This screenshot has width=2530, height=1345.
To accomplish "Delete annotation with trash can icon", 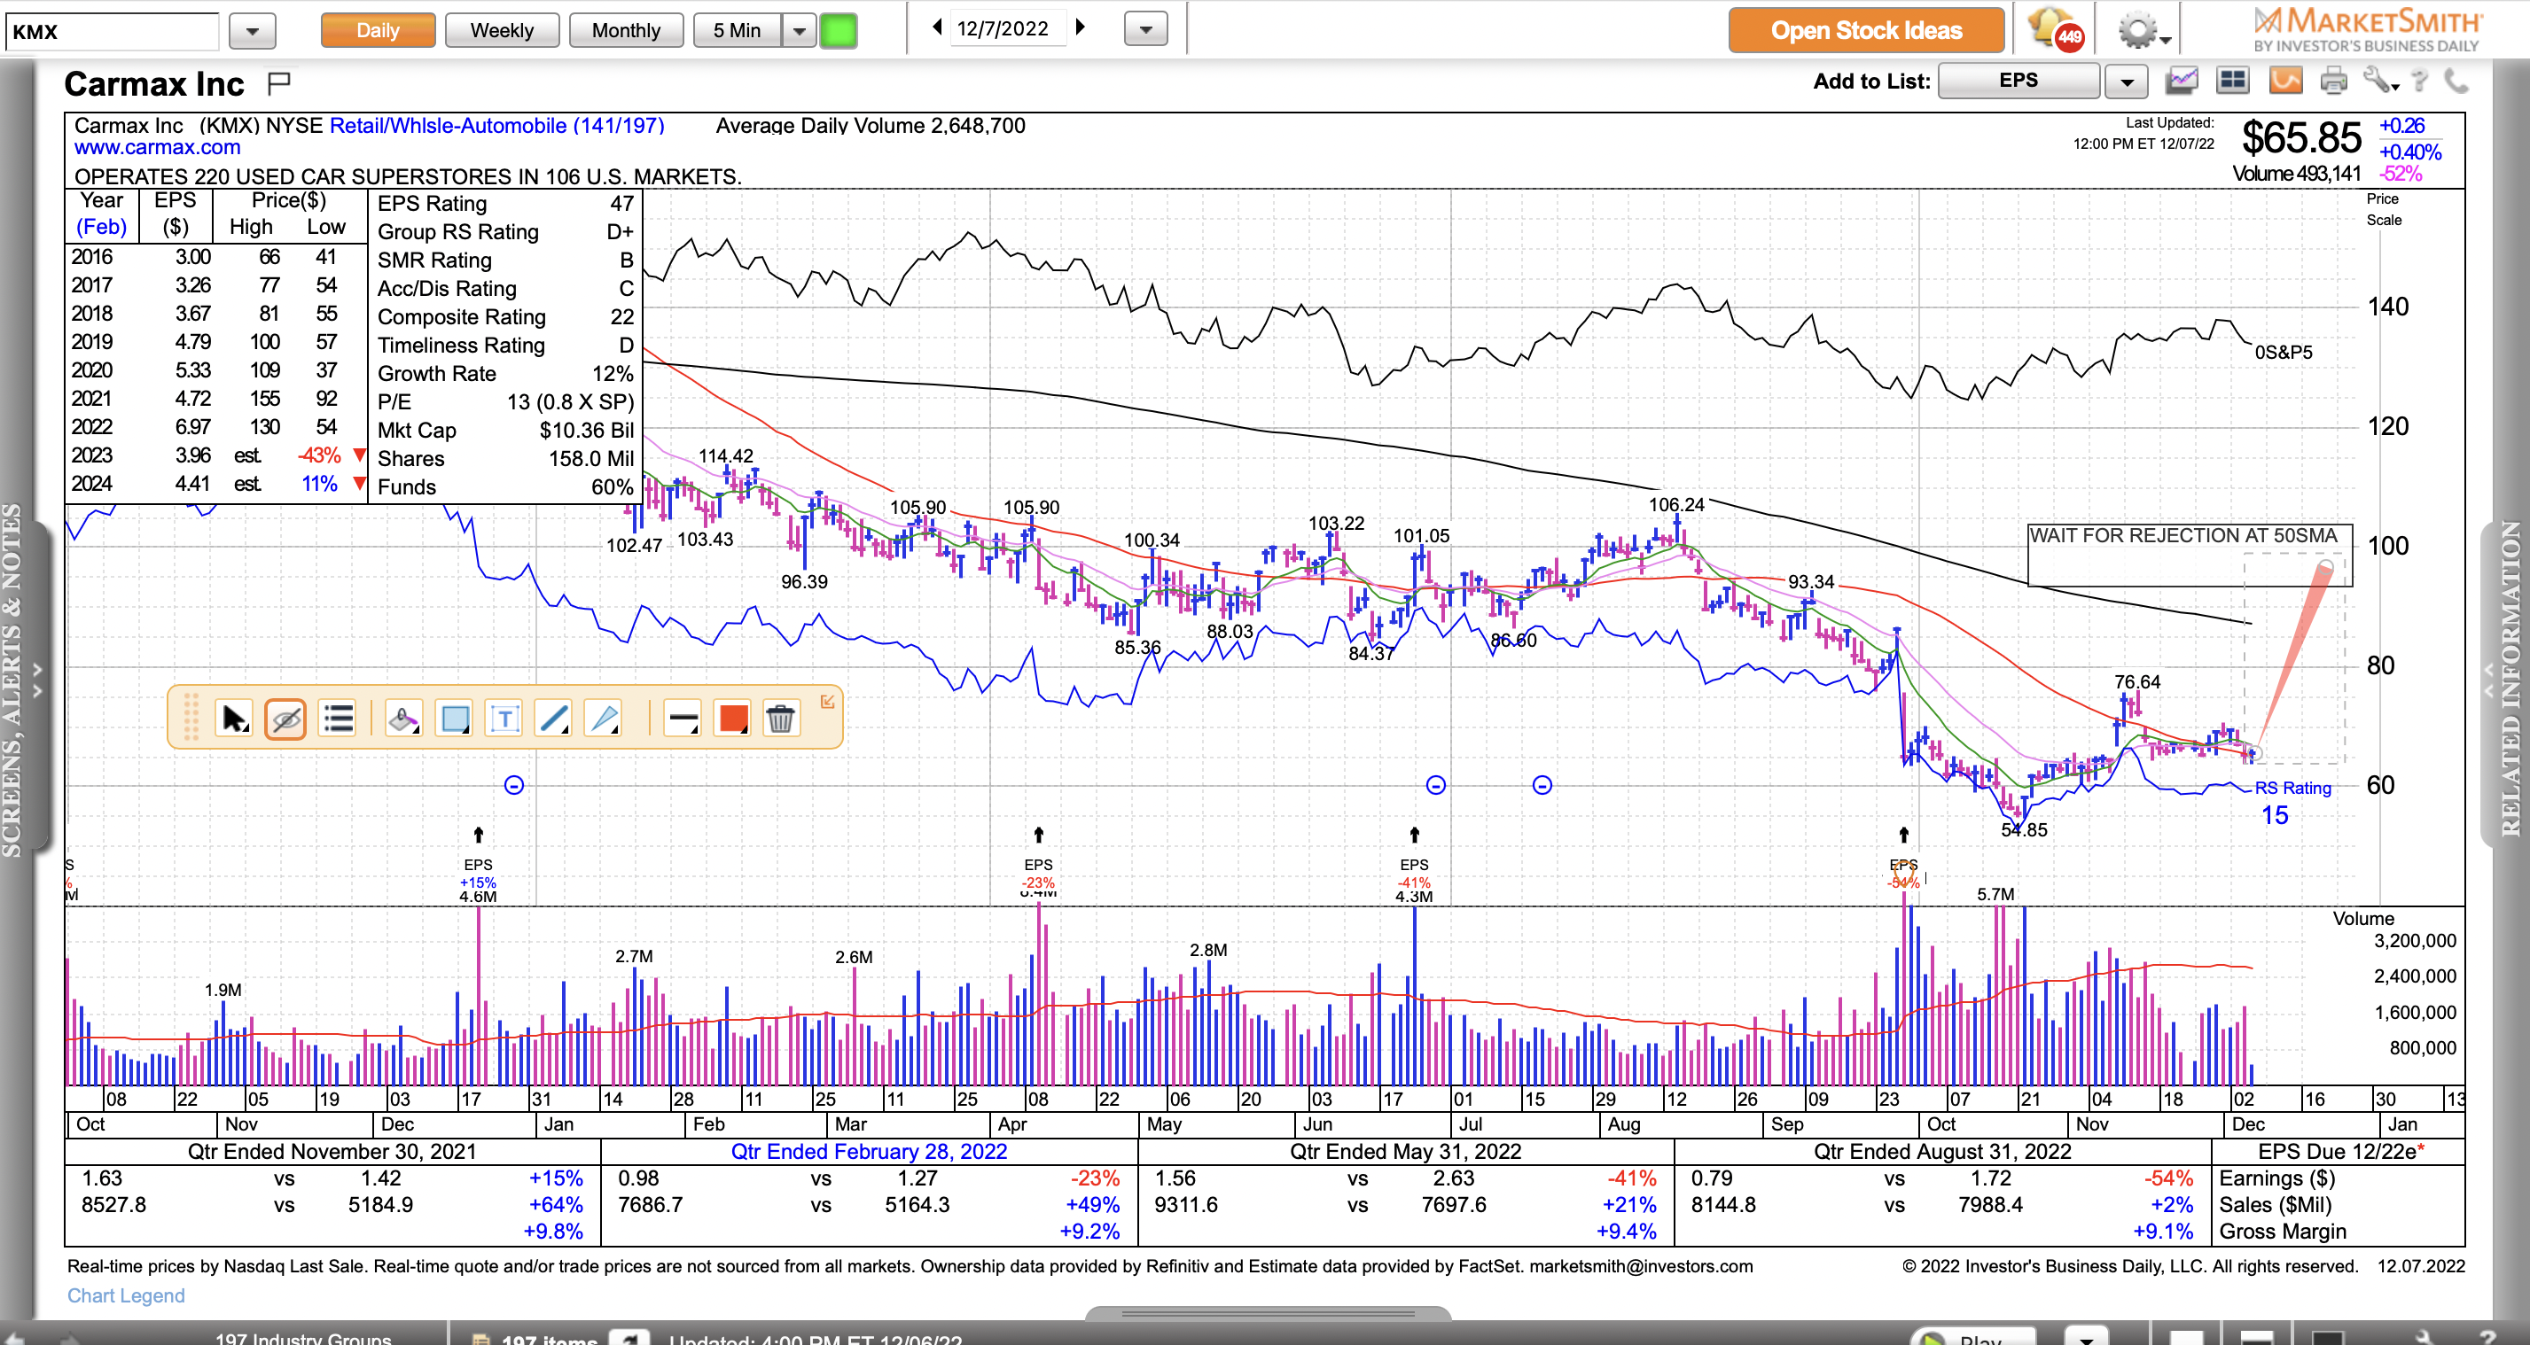I will [x=781, y=719].
